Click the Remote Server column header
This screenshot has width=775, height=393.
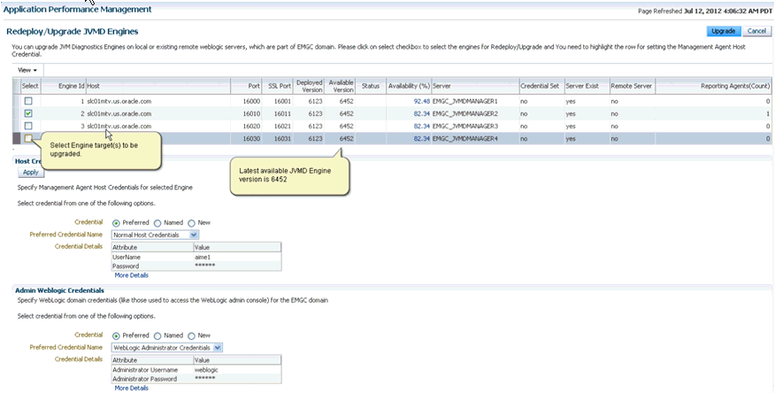[631, 86]
